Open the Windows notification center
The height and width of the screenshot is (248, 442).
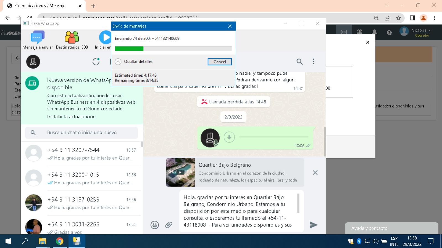(x=430, y=241)
